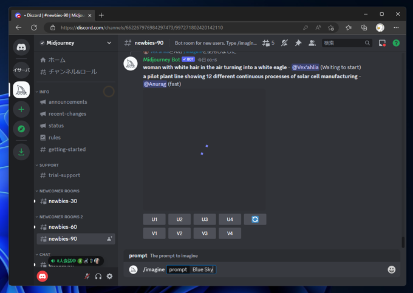Click browser refresh button
Viewport: 413px width, 293px height.
(x=34, y=28)
